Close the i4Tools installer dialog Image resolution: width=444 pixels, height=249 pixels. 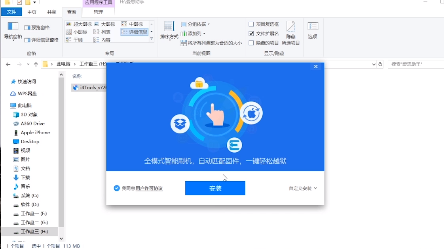click(x=316, y=67)
